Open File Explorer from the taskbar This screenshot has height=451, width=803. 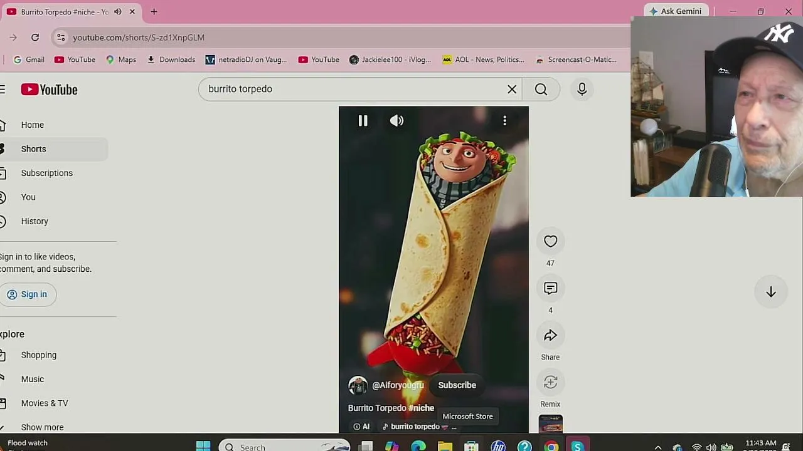click(445, 447)
